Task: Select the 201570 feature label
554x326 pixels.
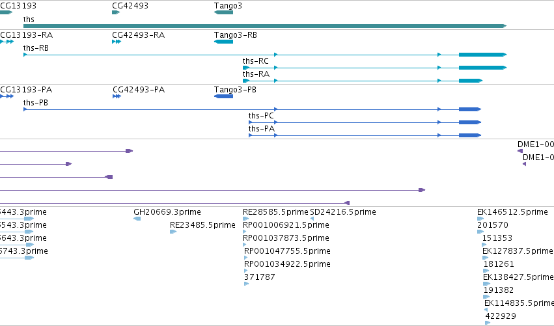Action: (493, 225)
